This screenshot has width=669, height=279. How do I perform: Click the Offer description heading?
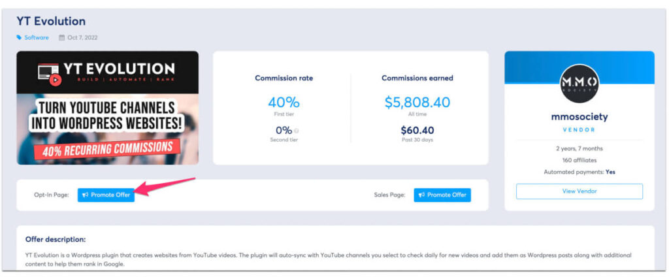(x=56, y=240)
